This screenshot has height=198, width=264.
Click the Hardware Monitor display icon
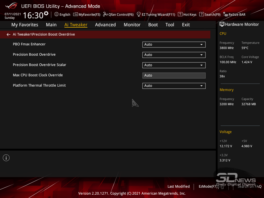coord(222,24)
